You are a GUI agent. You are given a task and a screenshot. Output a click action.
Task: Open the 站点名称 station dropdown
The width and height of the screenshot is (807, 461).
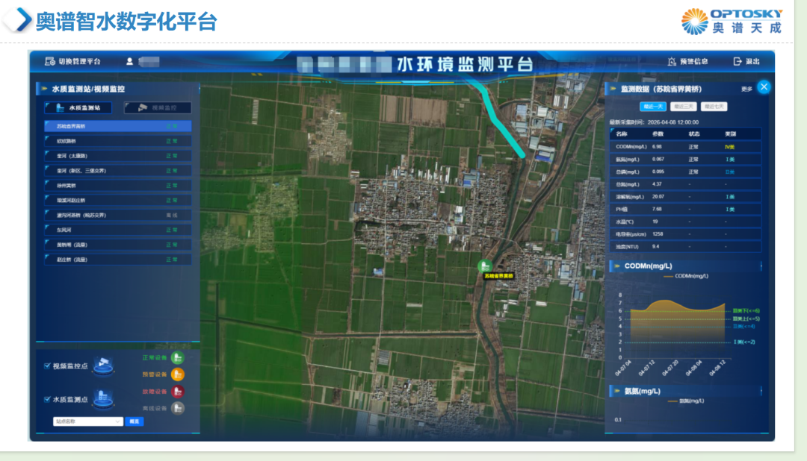88,421
